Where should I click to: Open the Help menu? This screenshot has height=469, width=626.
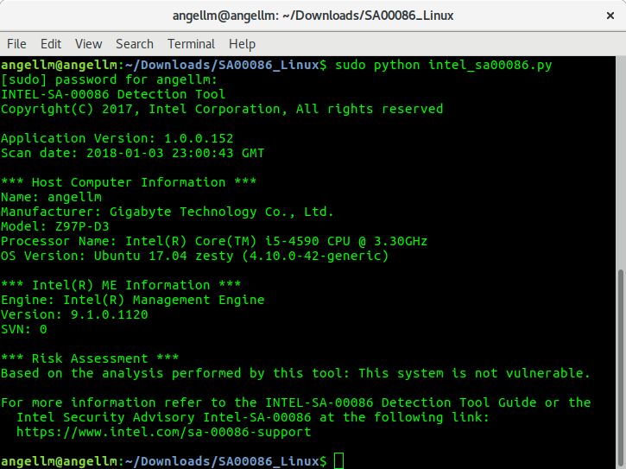coord(242,44)
